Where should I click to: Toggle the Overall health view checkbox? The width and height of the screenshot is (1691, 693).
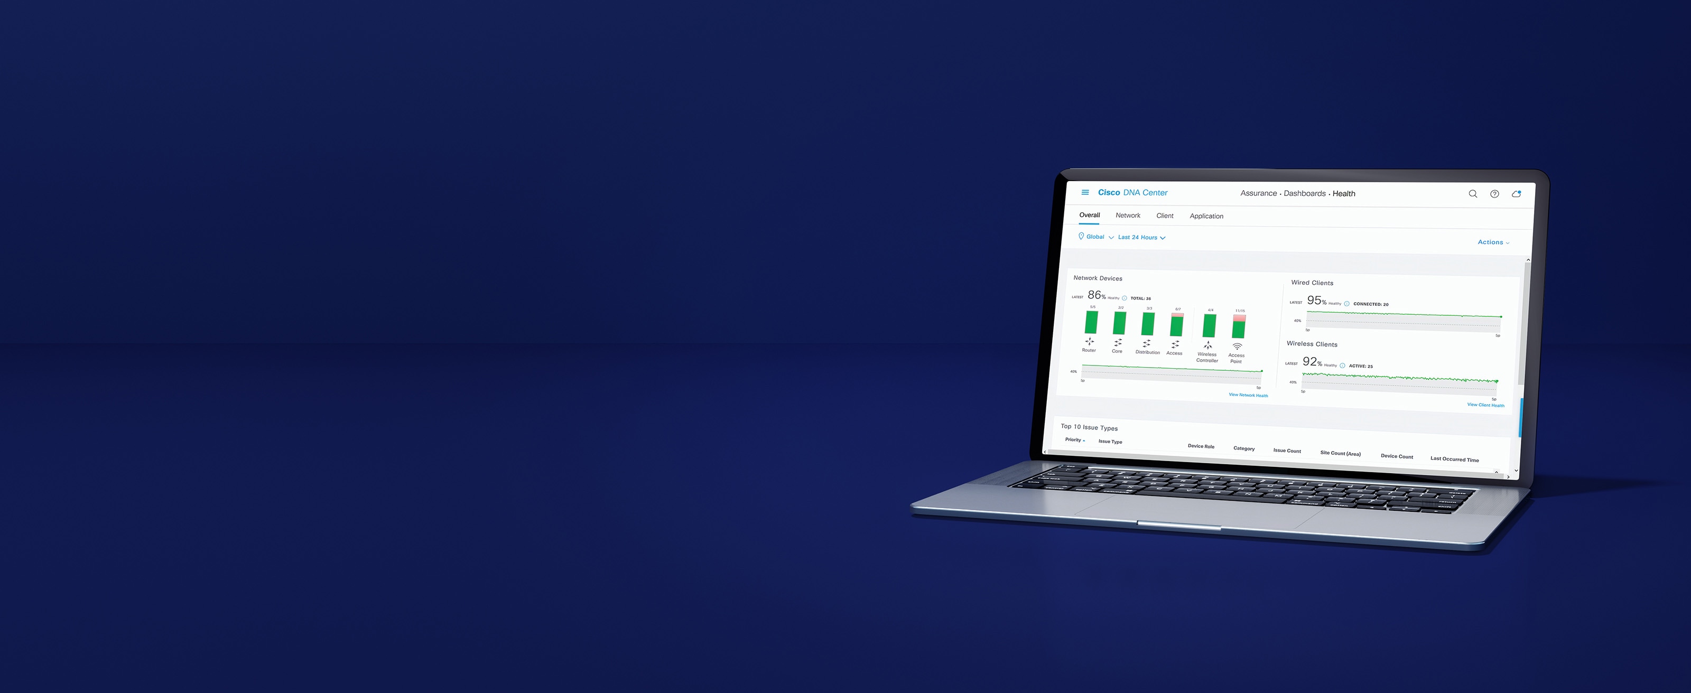coord(1088,216)
